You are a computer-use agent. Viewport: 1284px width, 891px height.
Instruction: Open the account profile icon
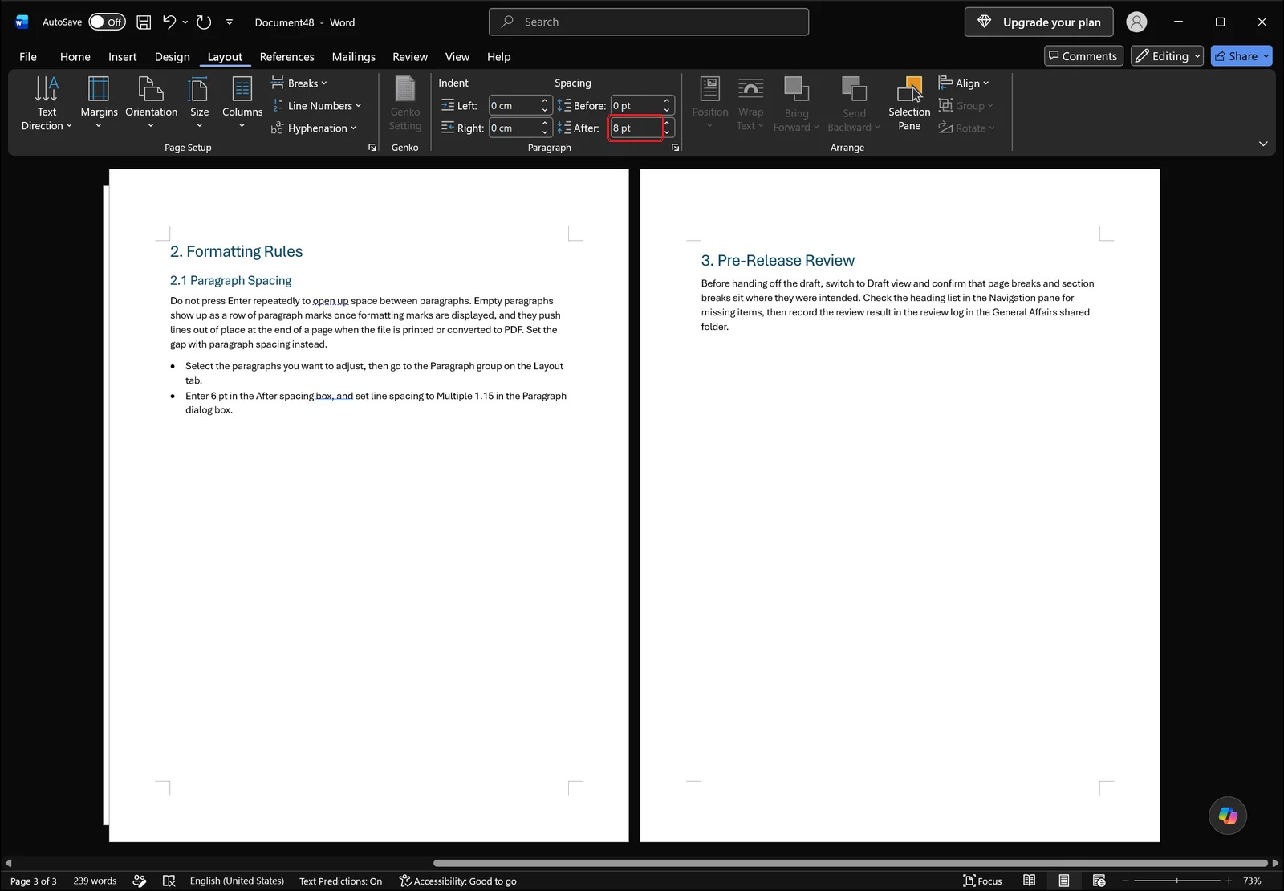point(1136,22)
